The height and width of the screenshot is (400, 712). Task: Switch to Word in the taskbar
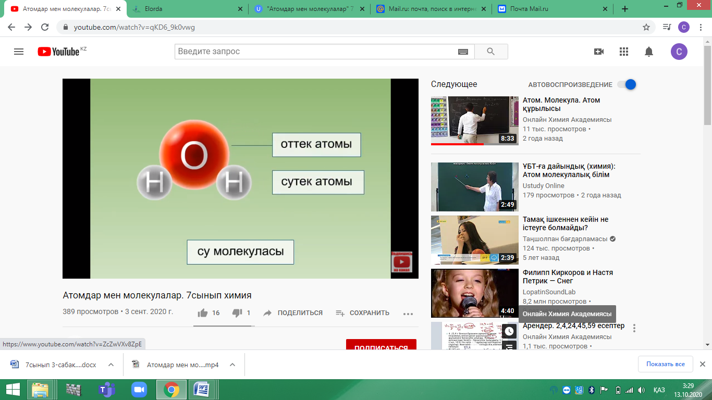(201, 390)
